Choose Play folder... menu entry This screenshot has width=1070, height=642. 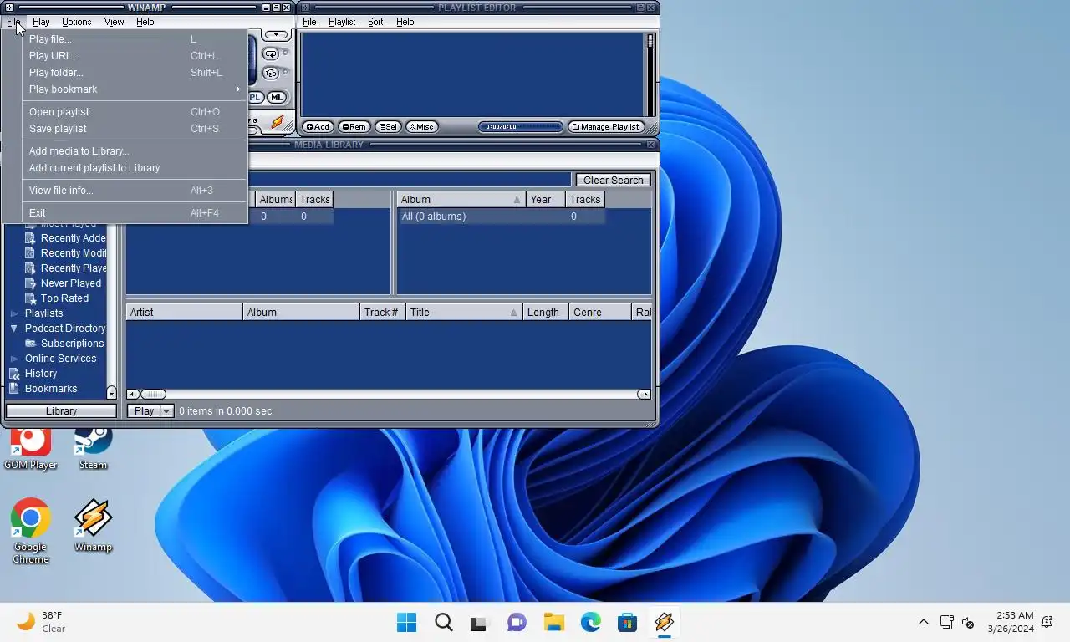click(x=135, y=73)
